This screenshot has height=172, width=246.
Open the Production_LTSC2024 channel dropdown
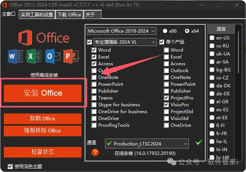coord(147,144)
